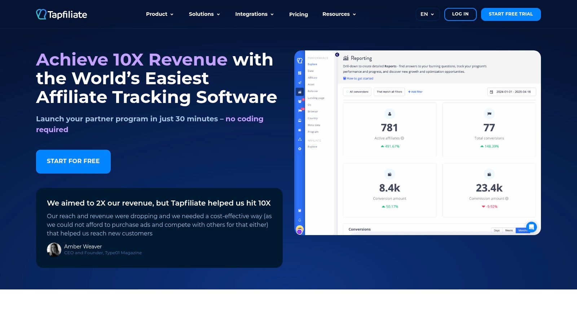Select the reporting chart icon in the sidebar
Viewport: 577px width, 324px height.
(x=300, y=92)
